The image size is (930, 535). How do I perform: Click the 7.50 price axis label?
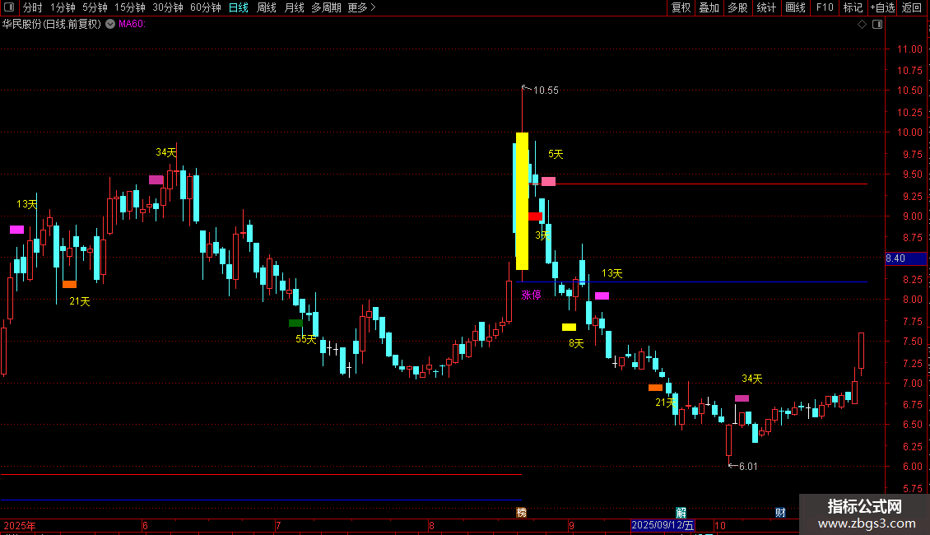point(912,342)
